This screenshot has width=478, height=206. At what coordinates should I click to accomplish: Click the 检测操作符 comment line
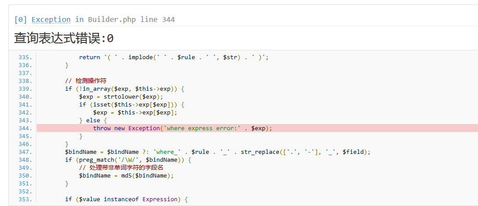pos(86,81)
